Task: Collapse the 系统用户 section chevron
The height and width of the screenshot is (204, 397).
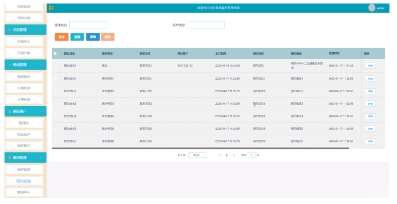Action: [41, 111]
